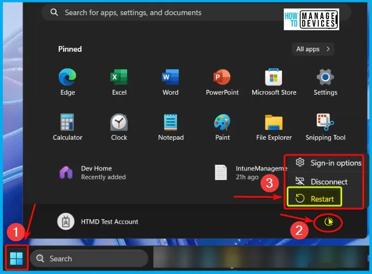Open the Settings gear app

[x=325, y=82]
